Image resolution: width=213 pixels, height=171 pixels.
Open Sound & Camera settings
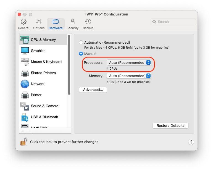(44, 106)
